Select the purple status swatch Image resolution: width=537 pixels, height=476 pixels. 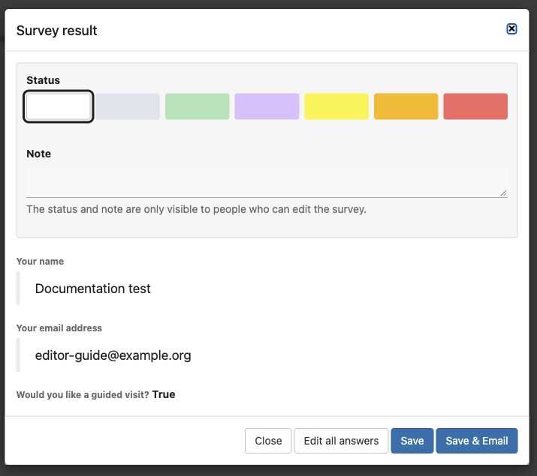pyautogui.click(x=267, y=106)
